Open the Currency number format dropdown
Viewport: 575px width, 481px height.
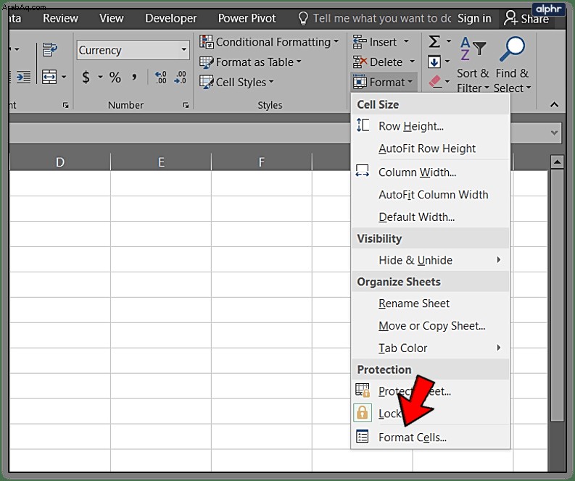pyautogui.click(x=184, y=49)
